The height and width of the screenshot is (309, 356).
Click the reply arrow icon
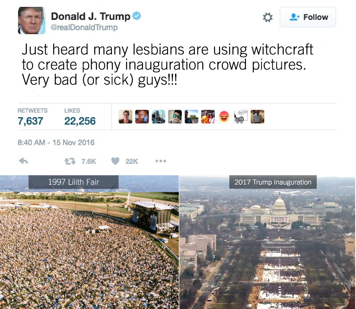point(23,161)
